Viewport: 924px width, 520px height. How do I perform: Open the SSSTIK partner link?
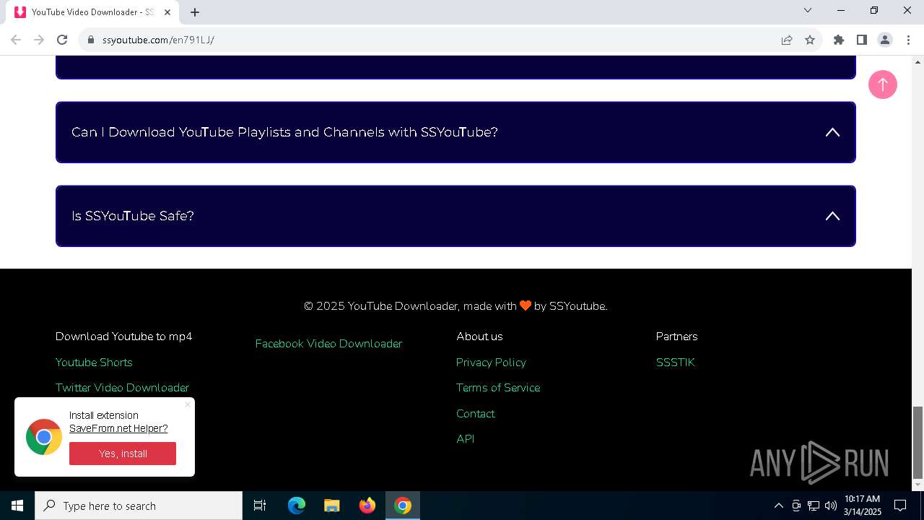675,363
